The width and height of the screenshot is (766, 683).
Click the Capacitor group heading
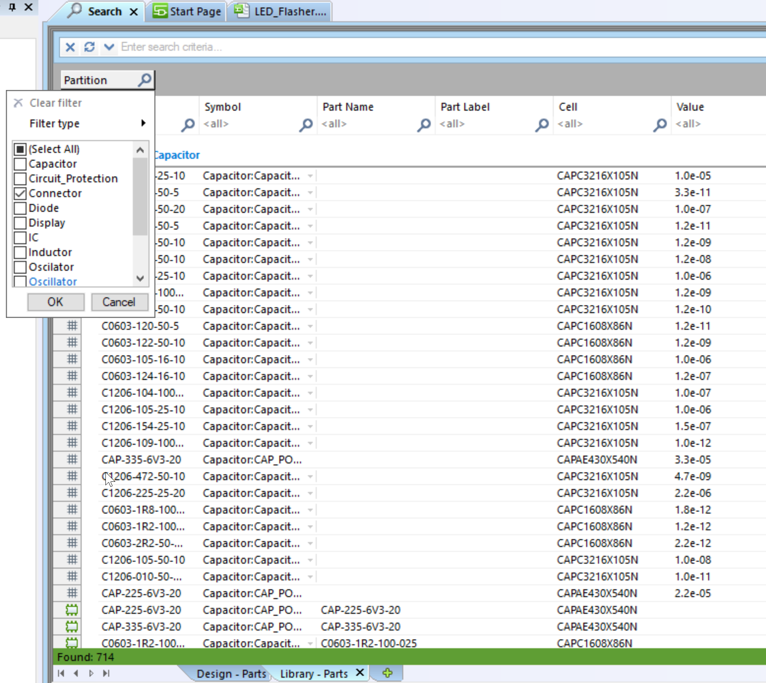pyautogui.click(x=177, y=155)
